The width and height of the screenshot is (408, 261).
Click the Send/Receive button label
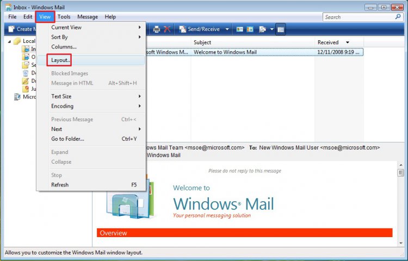tap(204, 29)
